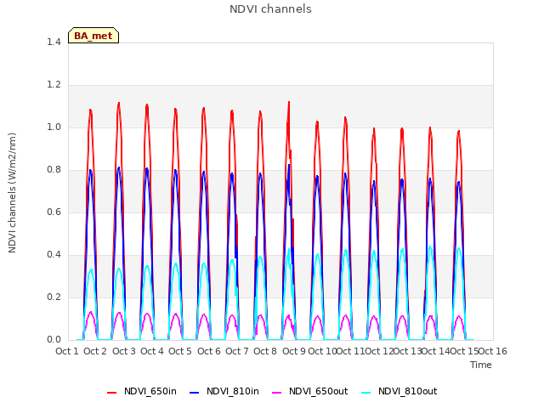Click the blue peak above Oct 3
Image resolution: width=544 pixels, height=408 pixels.
click(x=119, y=168)
